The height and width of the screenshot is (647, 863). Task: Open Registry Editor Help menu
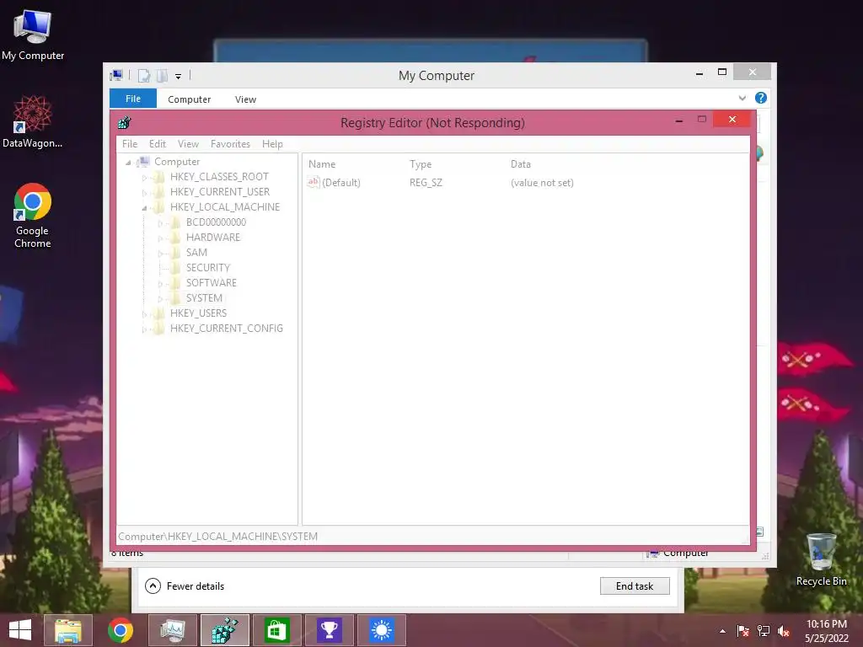pos(272,143)
